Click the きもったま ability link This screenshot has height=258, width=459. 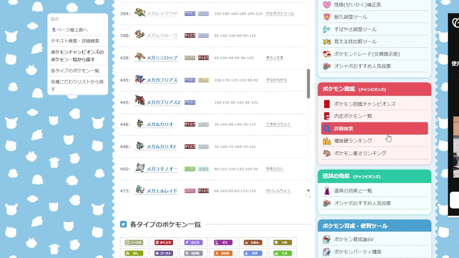click(x=275, y=58)
